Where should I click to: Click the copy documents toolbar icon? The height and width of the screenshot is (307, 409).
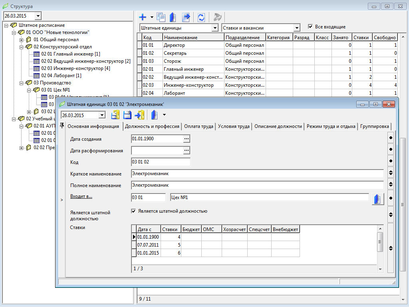click(x=161, y=17)
